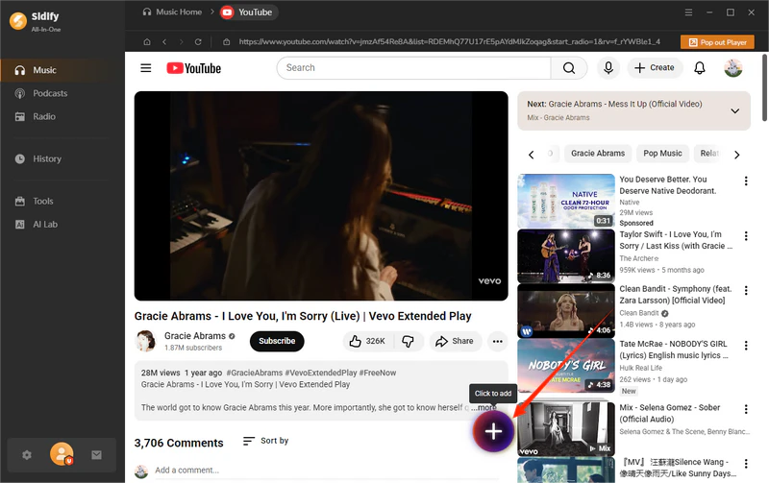Select the Gracie Abrams filter chip

pos(598,154)
